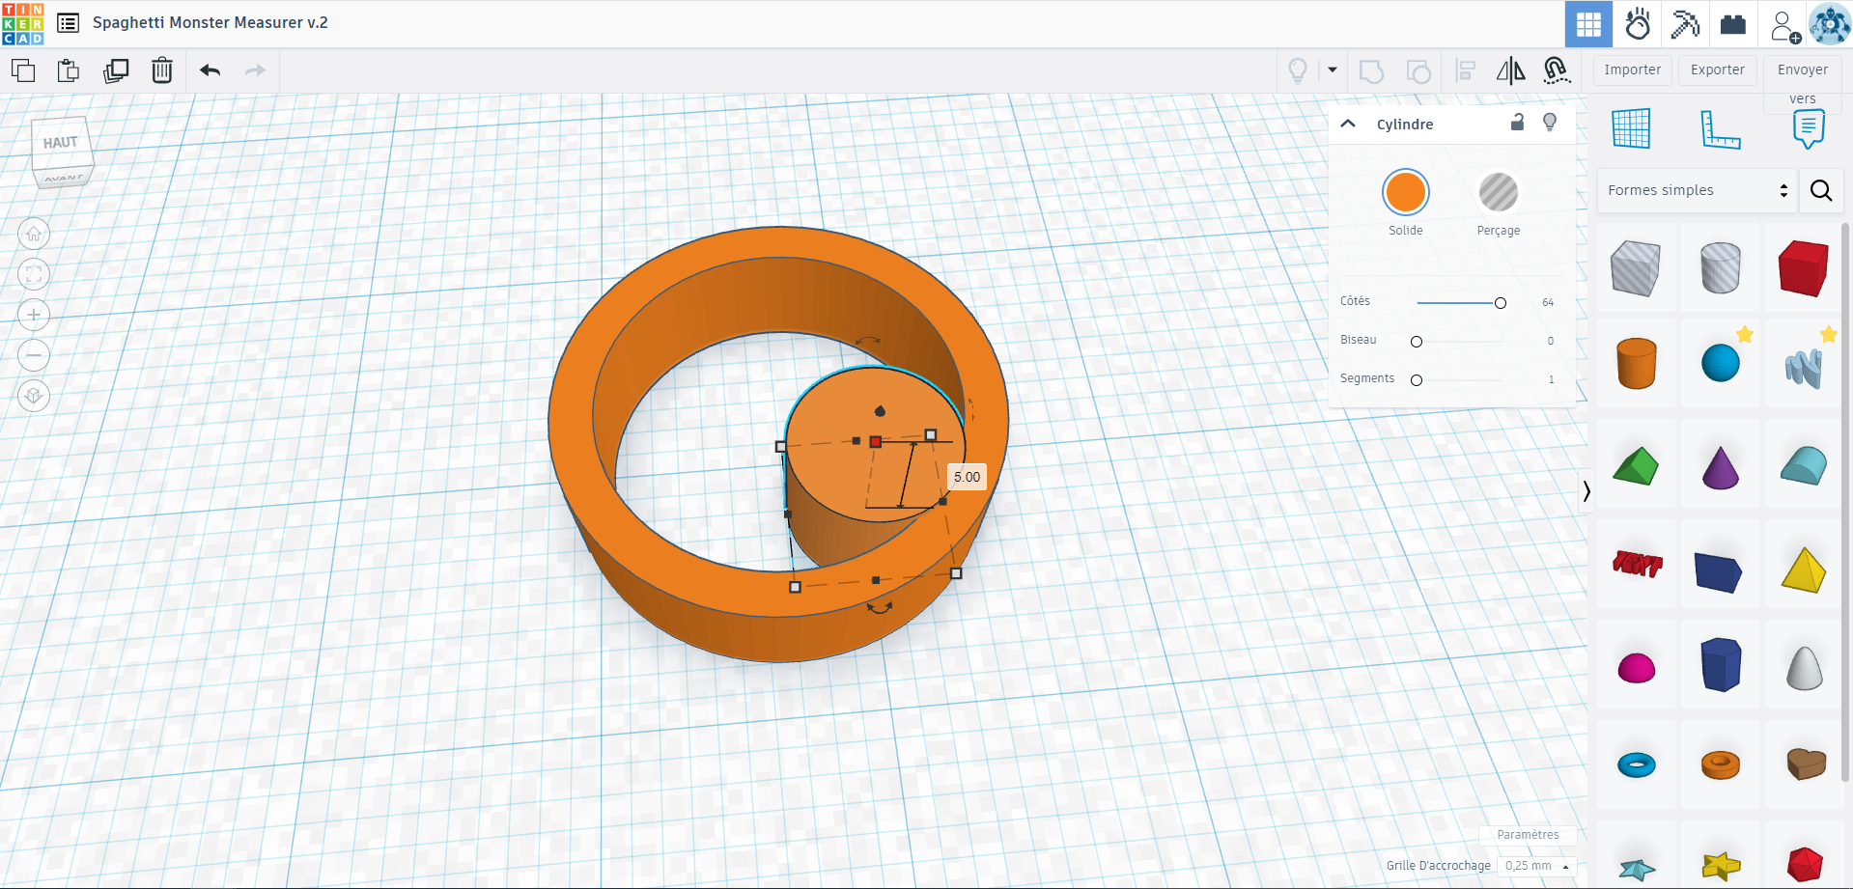Open the Grille D'accrochage 0,25 mm dropdown
1853x889 pixels.
click(x=1537, y=866)
